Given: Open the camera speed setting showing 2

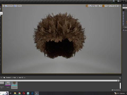Looking at the screenshot, I should coord(117,6).
